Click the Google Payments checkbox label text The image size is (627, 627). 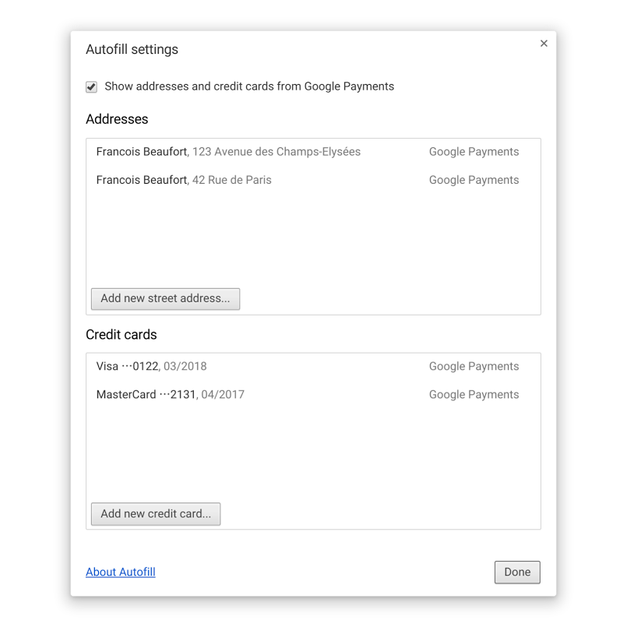[x=249, y=86]
